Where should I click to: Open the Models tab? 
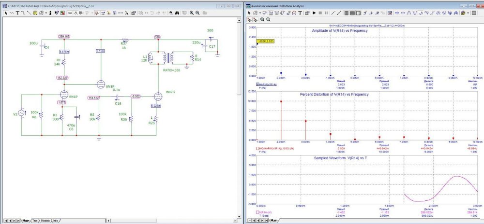pyautogui.click(x=46, y=221)
